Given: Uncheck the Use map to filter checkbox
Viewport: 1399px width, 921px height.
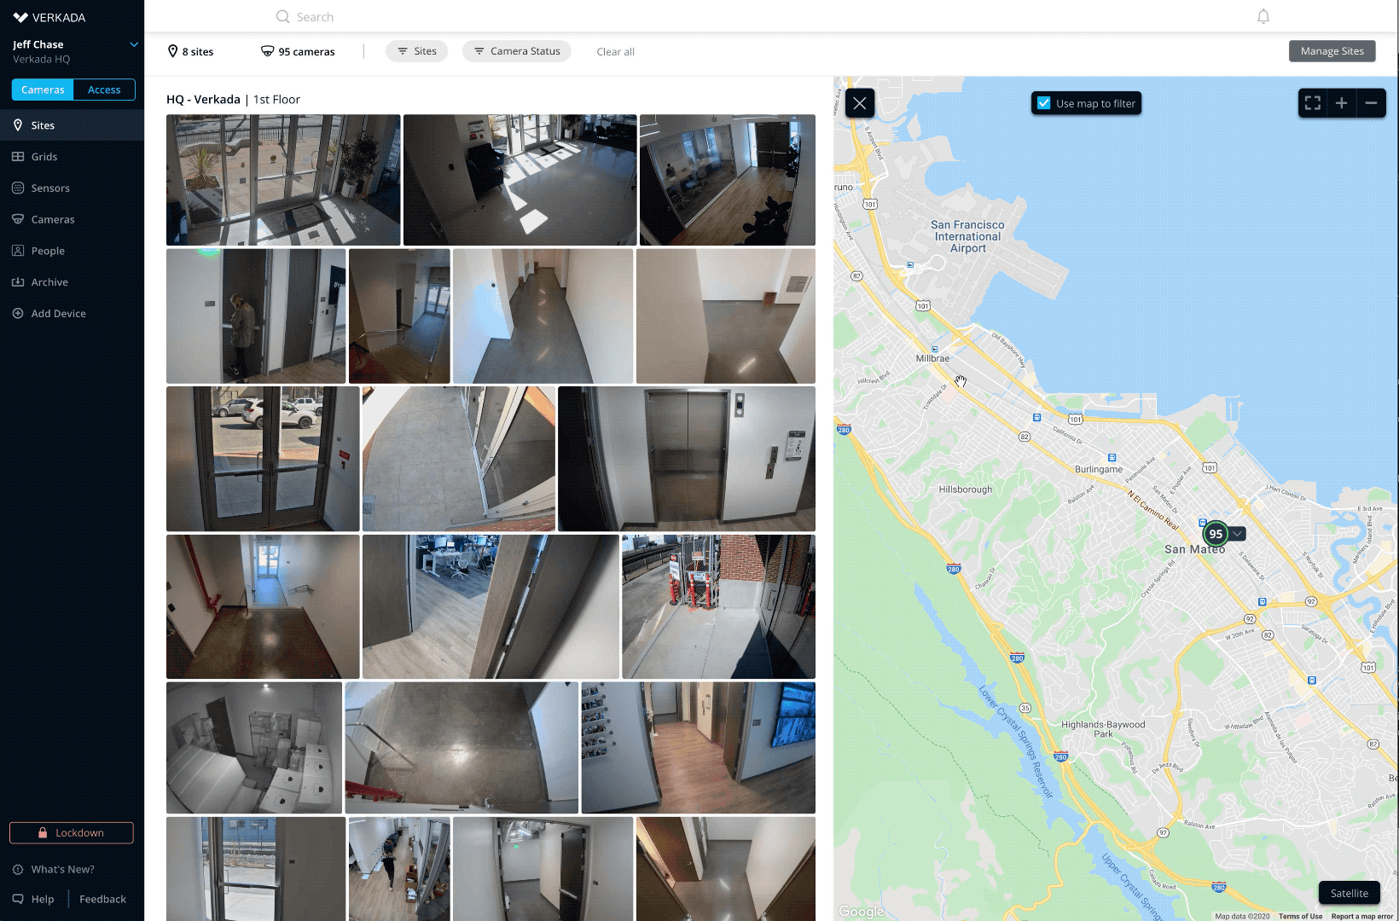Looking at the screenshot, I should click(x=1044, y=103).
